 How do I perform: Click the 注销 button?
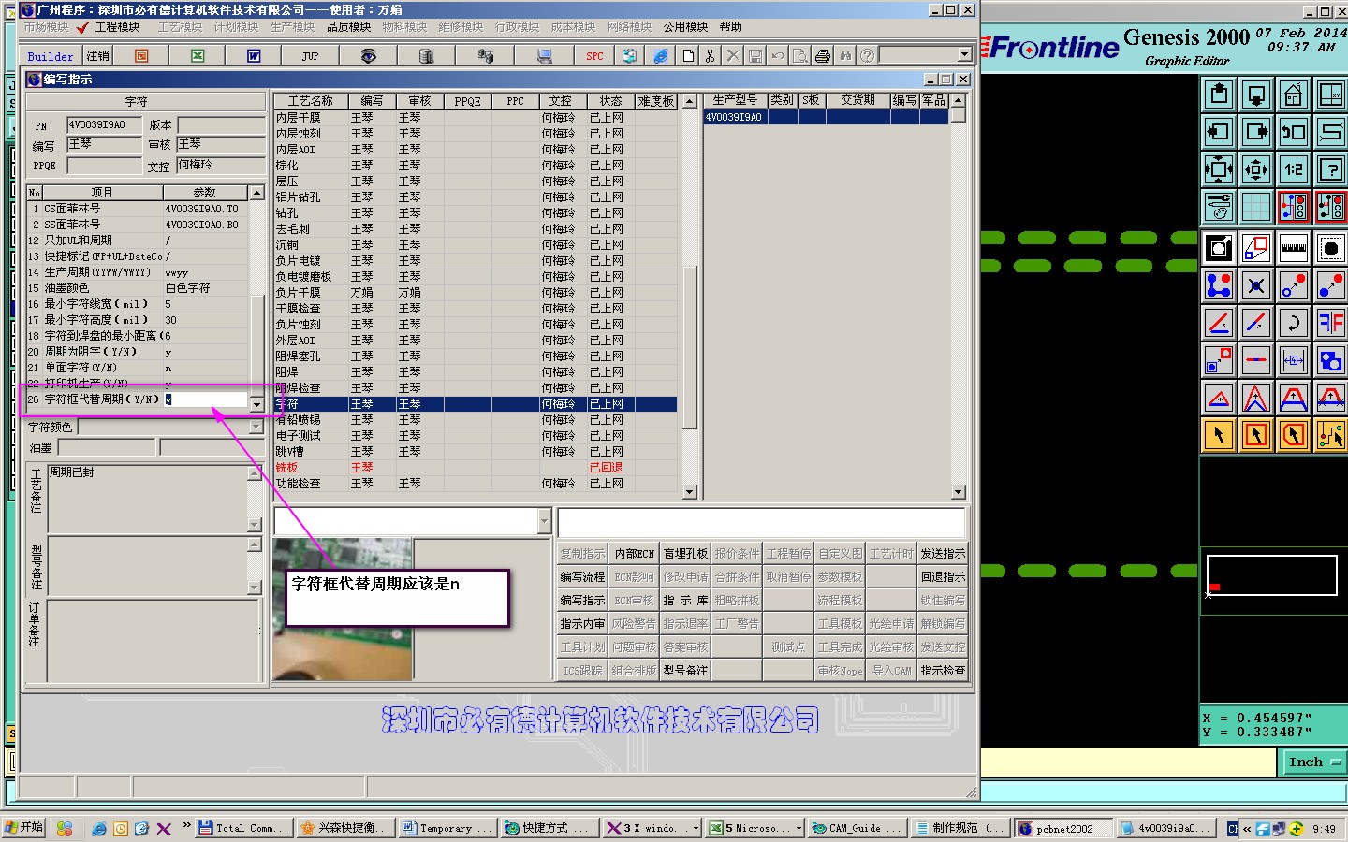point(98,56)
